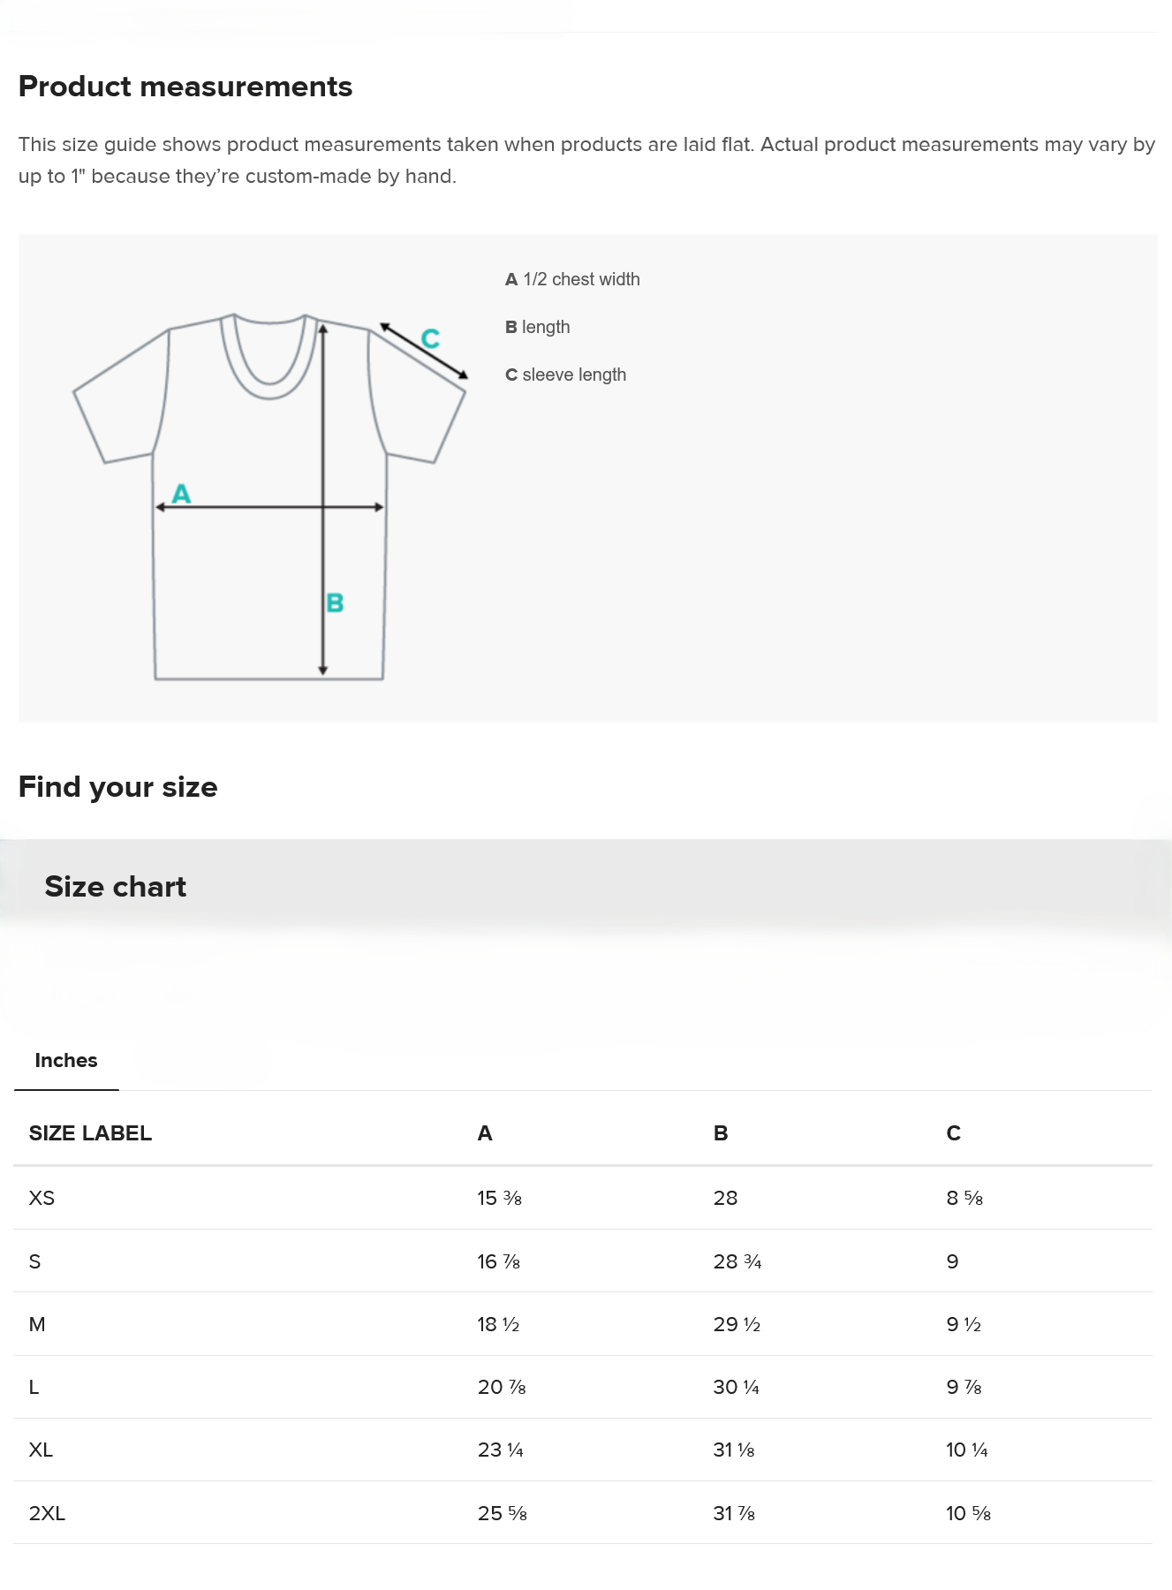
Task: Click column header B in the size table
Action: (x=721, y=1133)
